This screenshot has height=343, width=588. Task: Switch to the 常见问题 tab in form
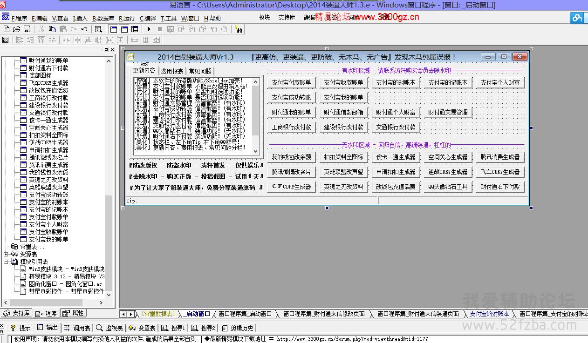tap(200, 71)
